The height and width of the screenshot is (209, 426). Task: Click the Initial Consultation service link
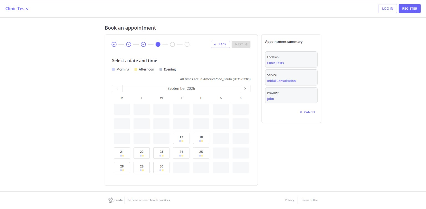point(281,81)
